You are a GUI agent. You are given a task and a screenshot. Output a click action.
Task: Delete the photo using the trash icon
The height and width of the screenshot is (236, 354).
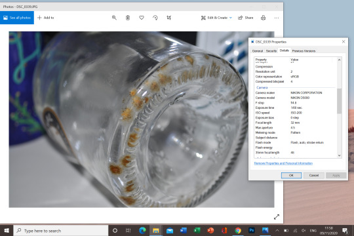128,18
